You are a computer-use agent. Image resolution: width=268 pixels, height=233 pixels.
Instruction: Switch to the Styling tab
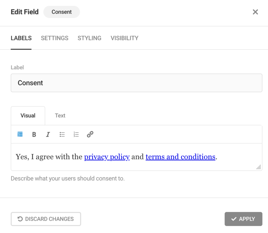click(90, 38)
